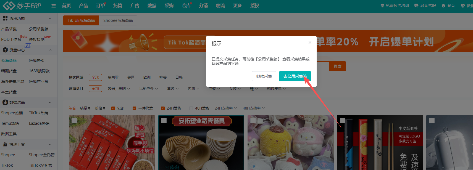
Task: Click the 帮助 question mark icon
Action: click(443, 6)
